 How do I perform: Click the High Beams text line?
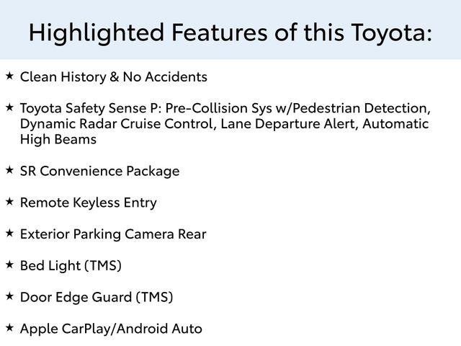coord(58,140)
